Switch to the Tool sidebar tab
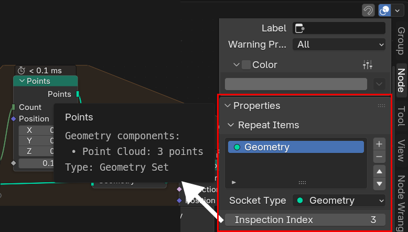 point(401,116)
